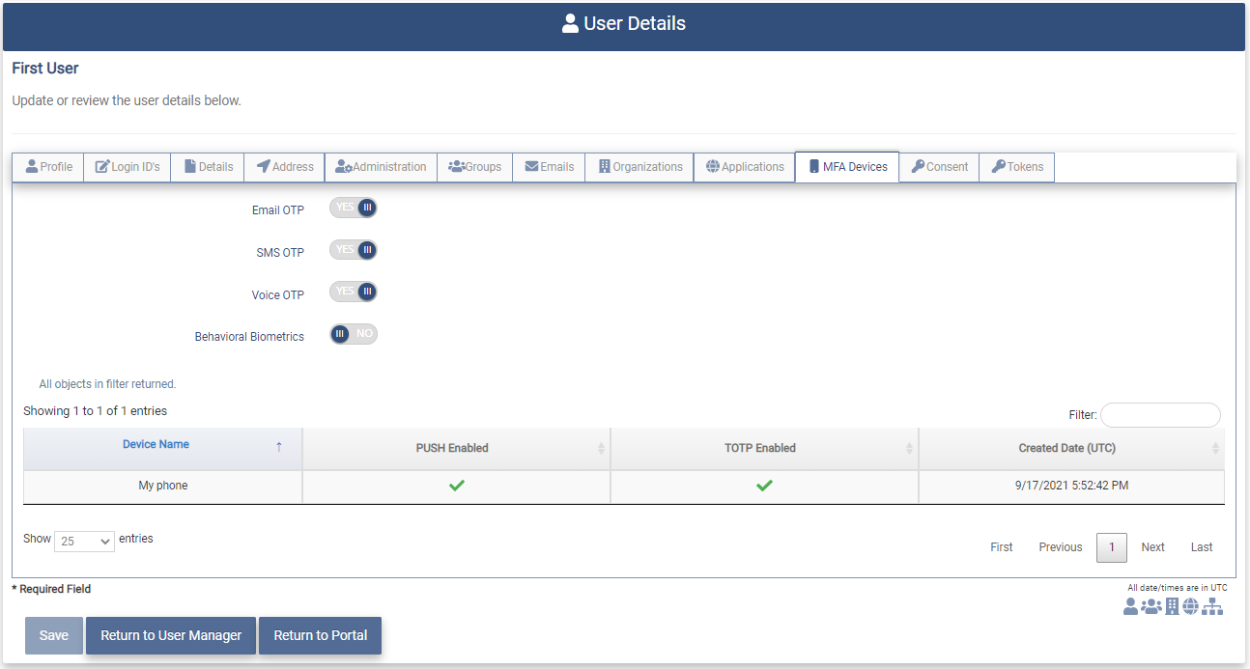Click the globe icon at bottom right
Image resolution: width=1250 pixels, height=669 pixels.
(x=1190, y=606)
